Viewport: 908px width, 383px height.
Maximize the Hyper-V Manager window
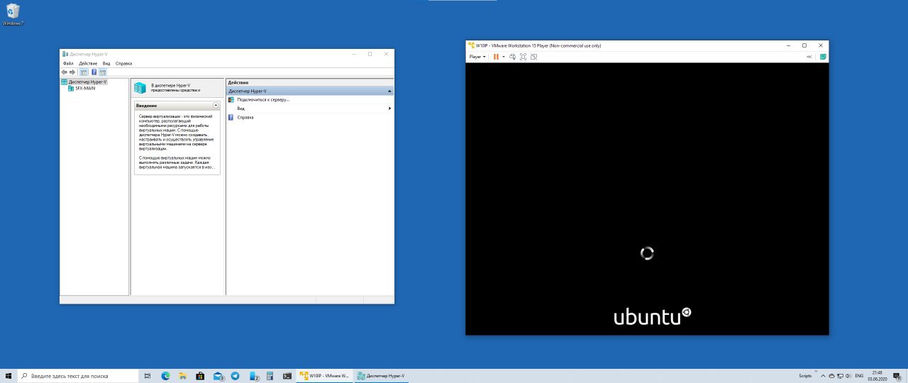coord(370,54)
